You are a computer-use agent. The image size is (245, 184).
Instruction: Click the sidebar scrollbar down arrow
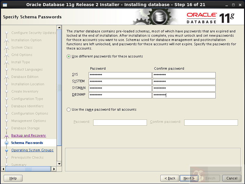59,164
